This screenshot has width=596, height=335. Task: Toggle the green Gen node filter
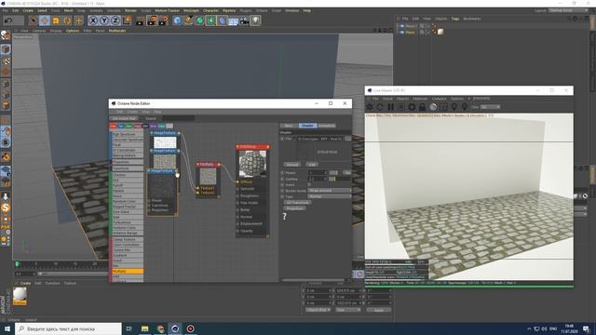tap(129, 127)
